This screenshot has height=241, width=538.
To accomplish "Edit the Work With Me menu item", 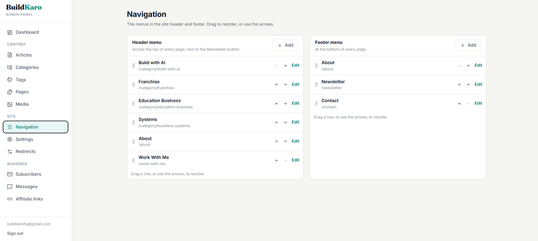I will 295,160.
